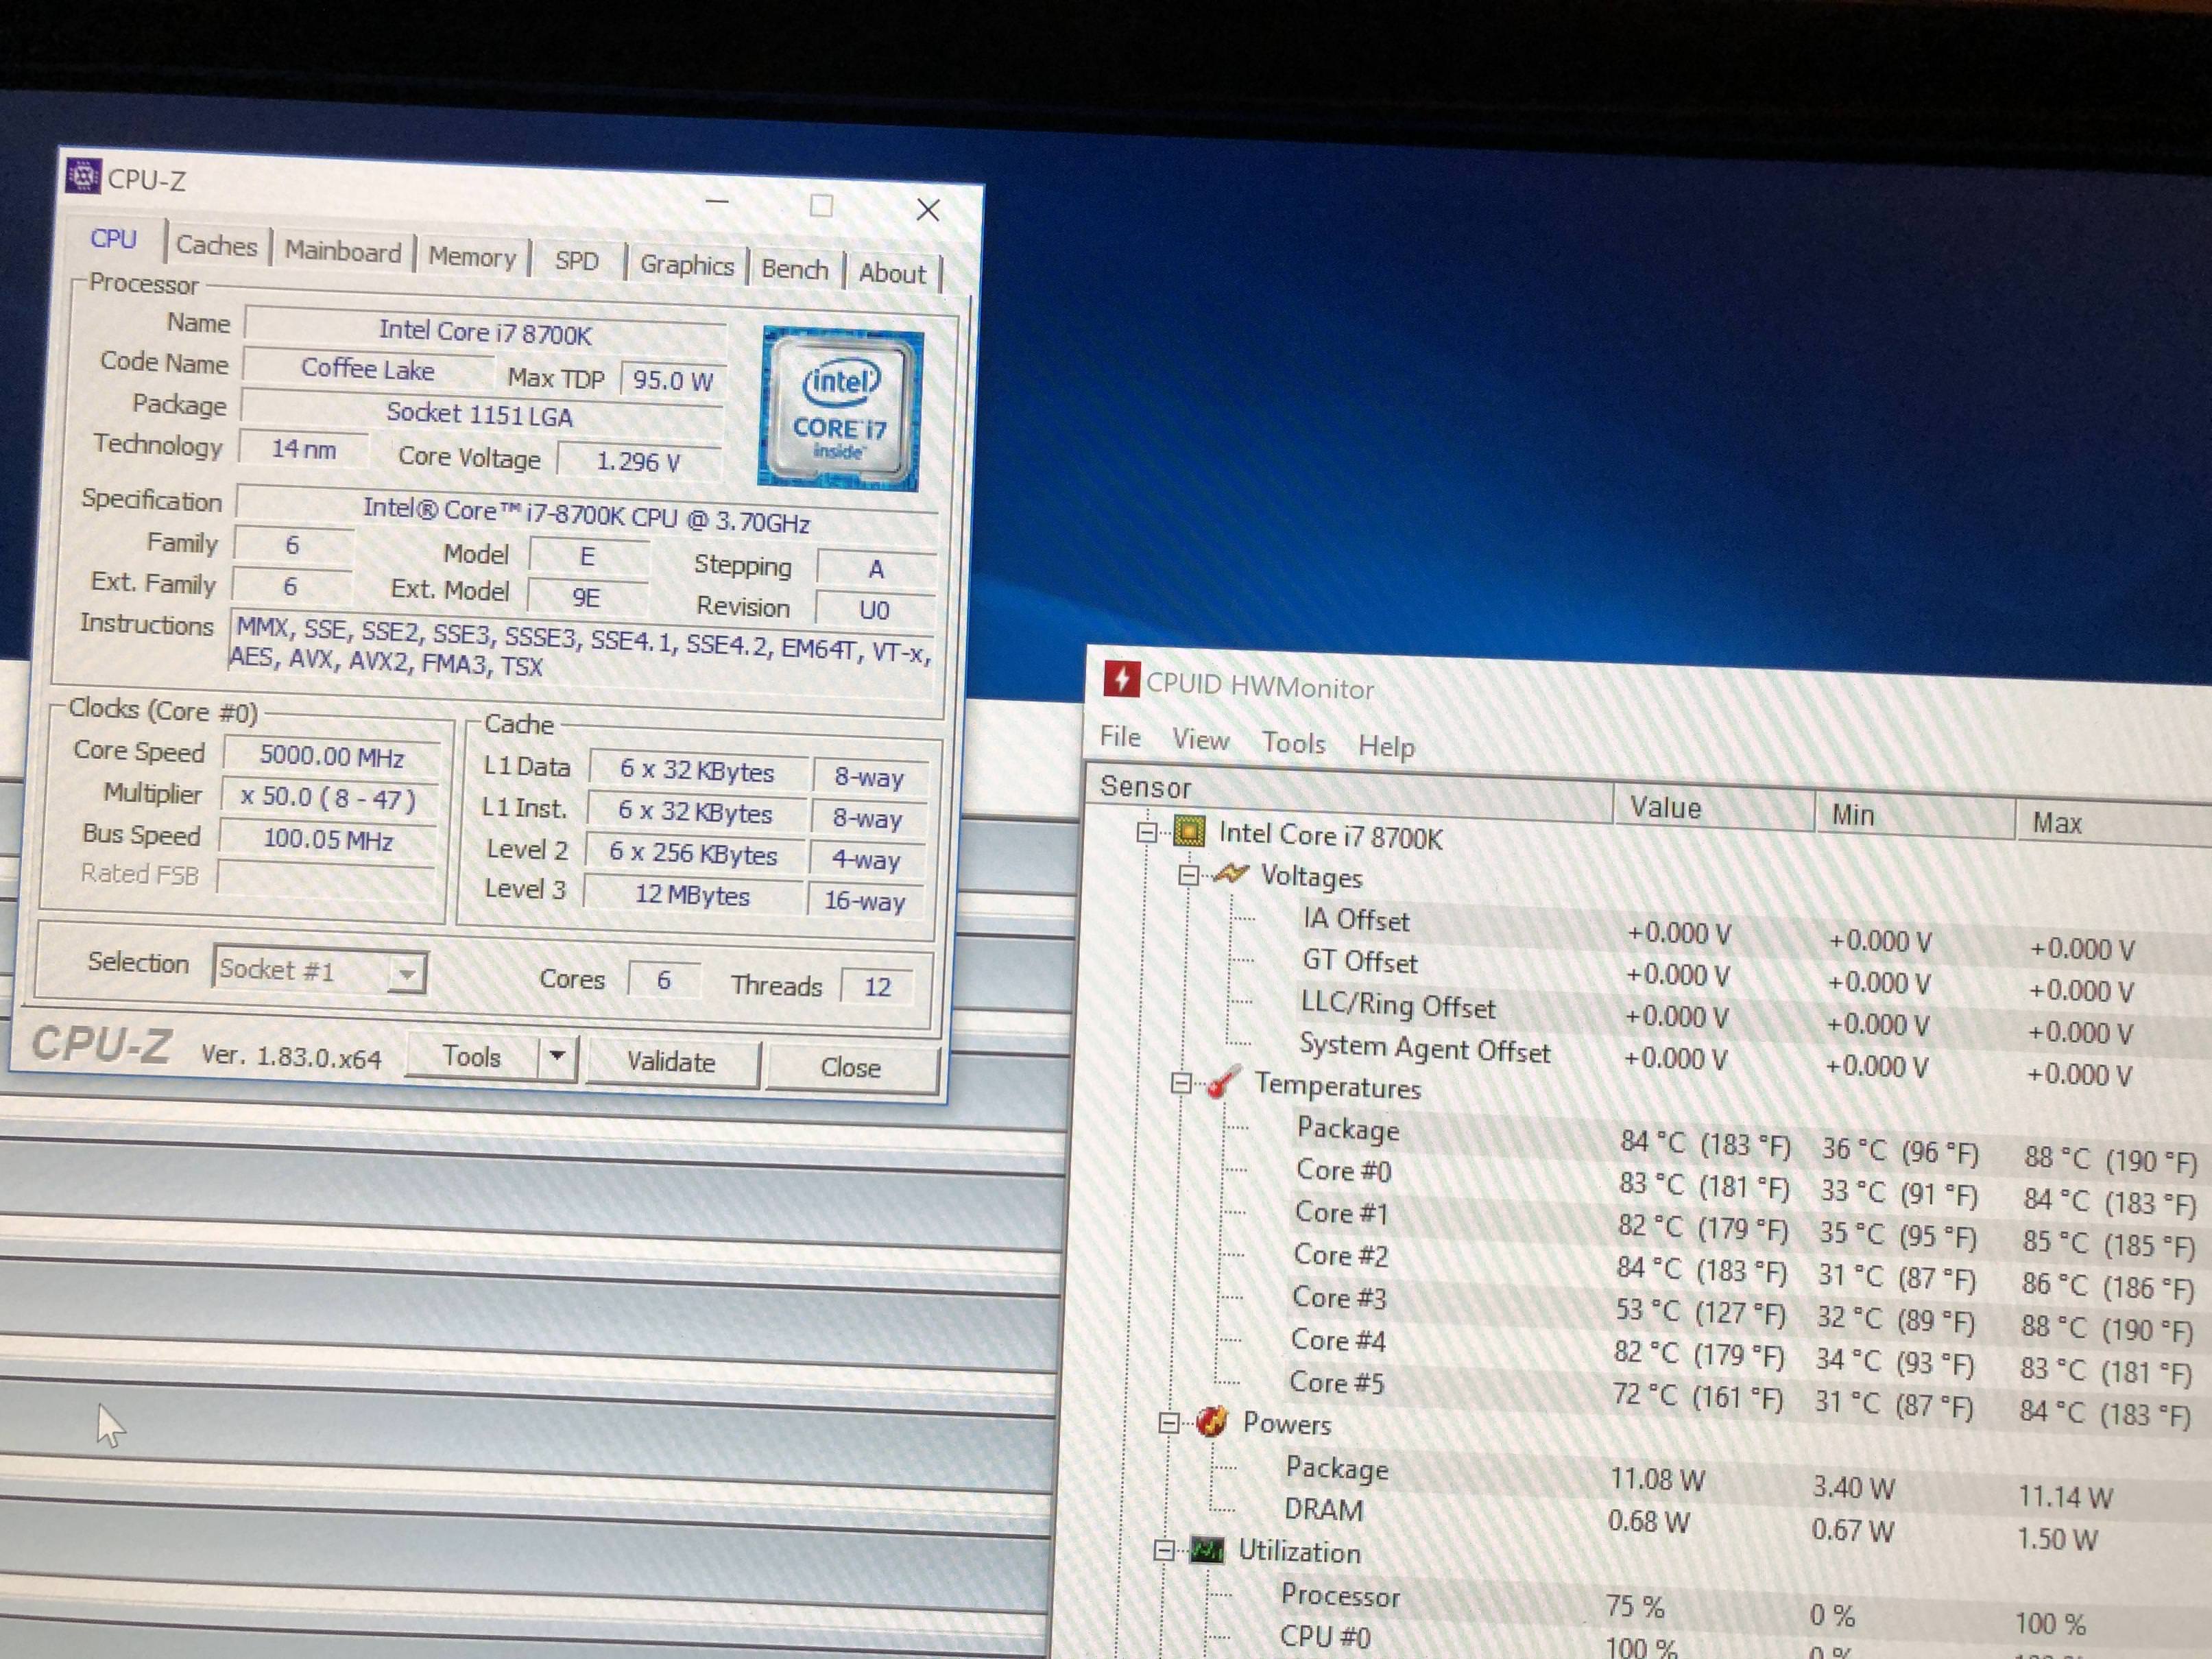
Task: Collapse the Temperatures tree node
Action: tap(1181, 1083)
